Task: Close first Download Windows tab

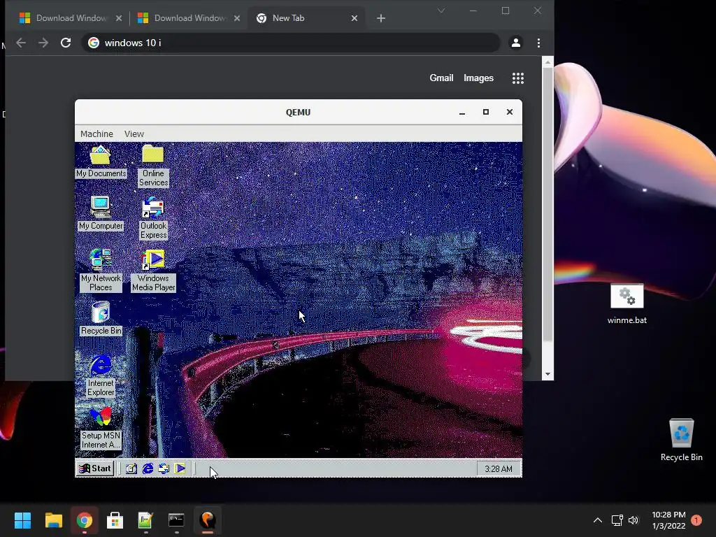Action: click(x=119, y=18)
